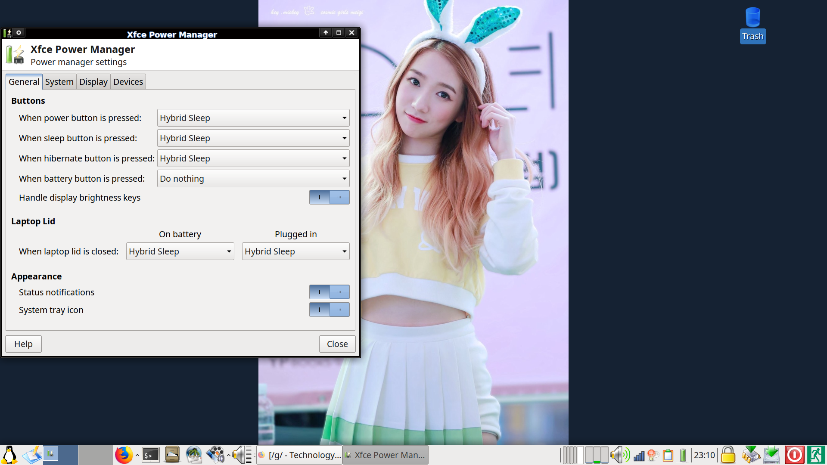This screenshot has height=465, width=827.
Task: Click the green log out exit icon
Action: tap(816, 455)
